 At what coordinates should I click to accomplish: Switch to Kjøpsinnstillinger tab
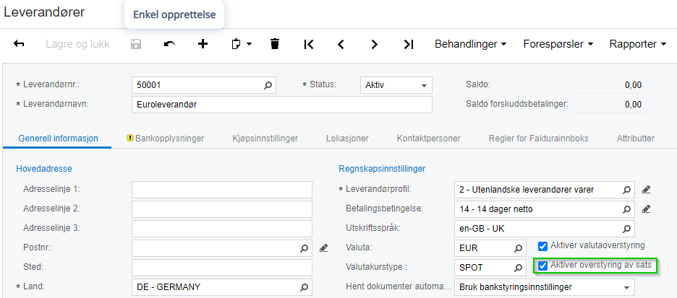point(265,139)
